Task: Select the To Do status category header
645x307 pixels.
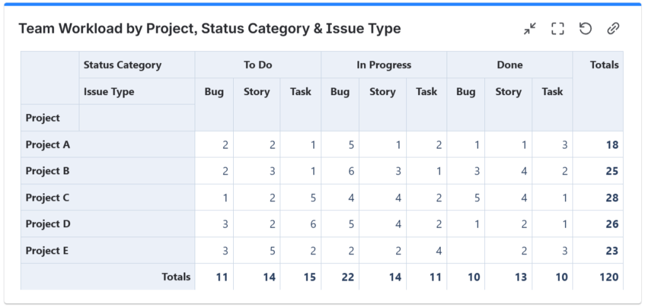Action: [258, 65]
